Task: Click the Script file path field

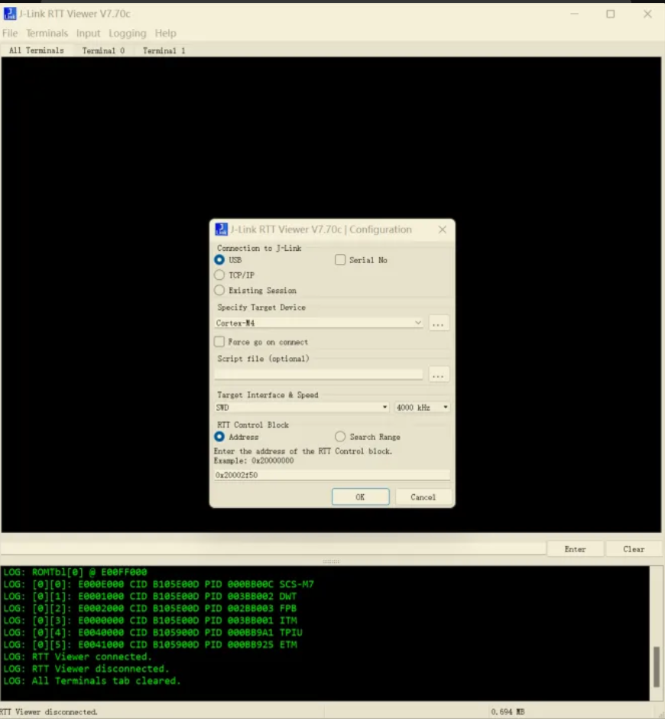Action: click(x=319, y=374)
